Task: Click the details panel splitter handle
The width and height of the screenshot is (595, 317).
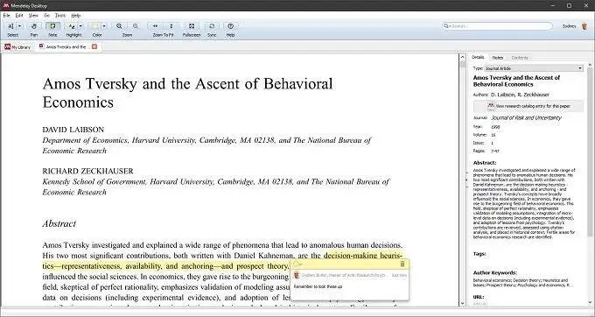Action: pos(466,180)
